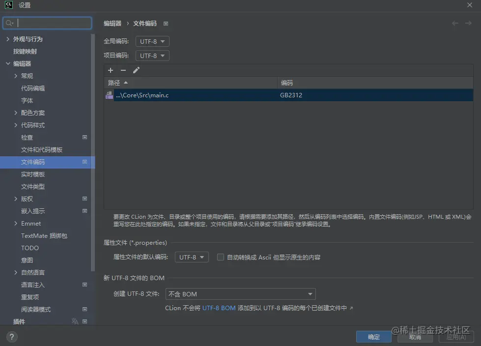Viewport: 481px width, 346px height.
Task: Click the settings tree vertical scrollbar
Action: [x=93, y=153]
